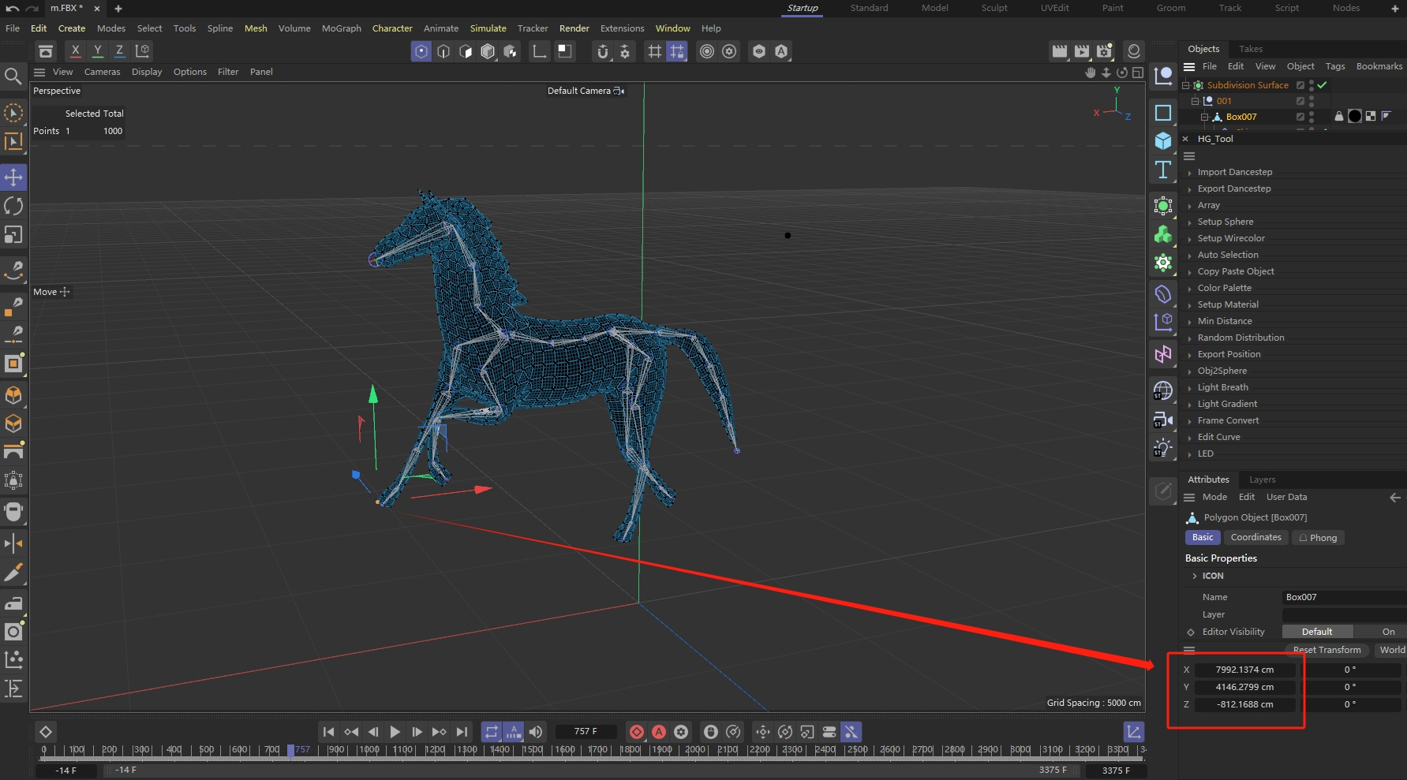Image resolution: width=1407 pixels, height=780 pixels.
Task: Select the Live Selection tool
Action: (13, 114)
